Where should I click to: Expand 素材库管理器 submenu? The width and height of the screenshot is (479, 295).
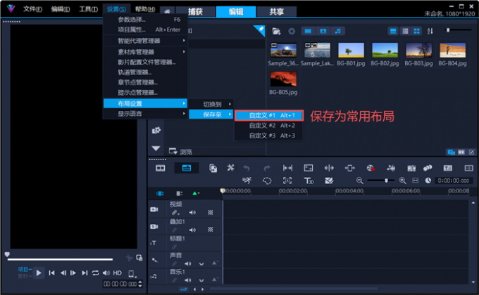point(145,52)
